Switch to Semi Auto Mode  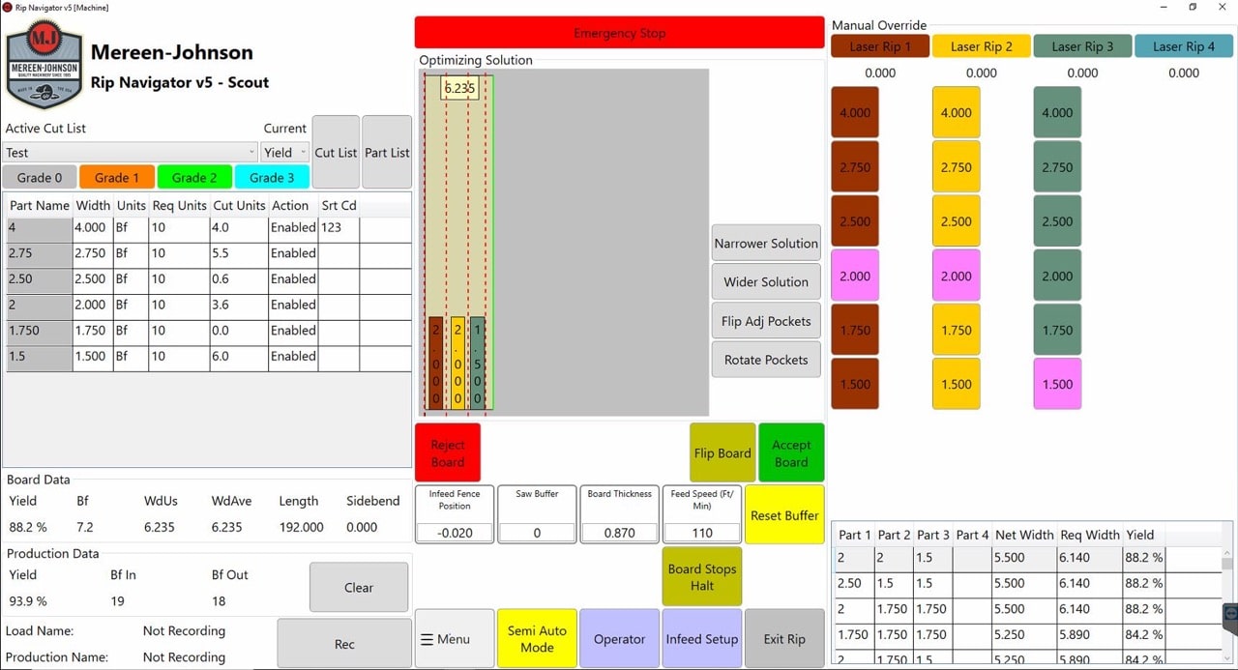(x=537, y=639)
